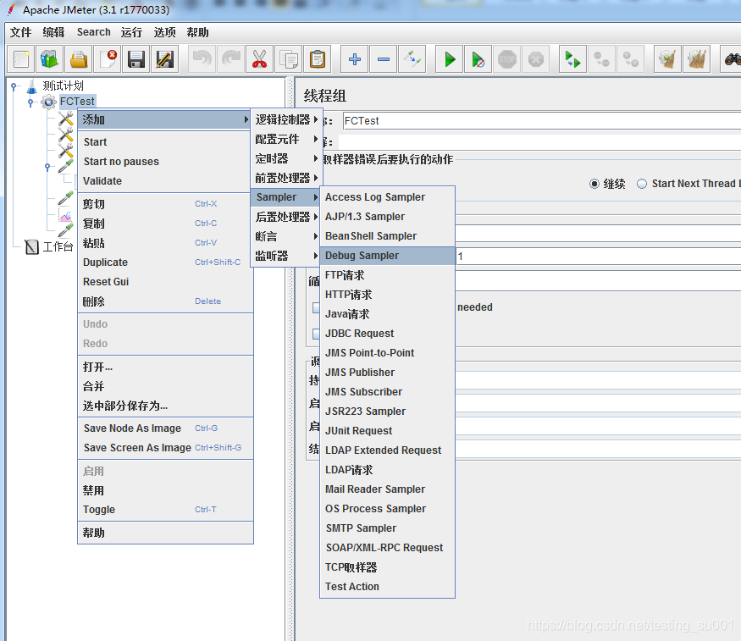
Task: Click the thread group name field FCTest
Action: [542, 121]
